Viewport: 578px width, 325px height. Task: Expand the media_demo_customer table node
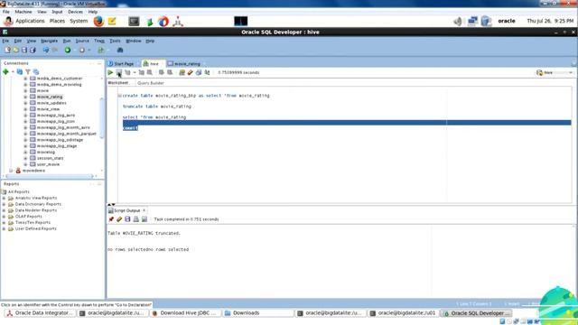click(x=25, y=79)
